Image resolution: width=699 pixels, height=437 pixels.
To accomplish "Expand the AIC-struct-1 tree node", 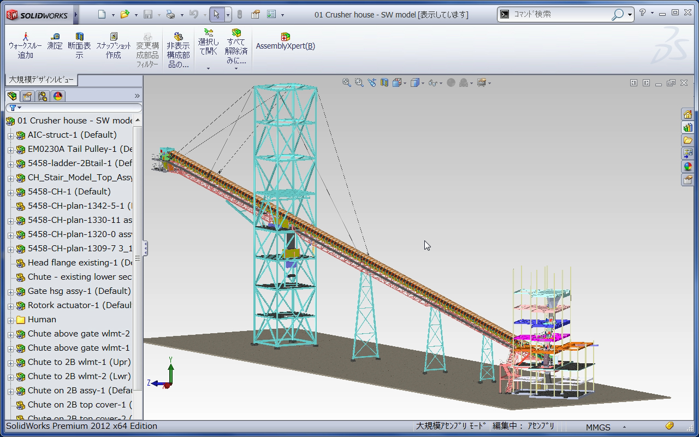I will [x=10, y=135].
